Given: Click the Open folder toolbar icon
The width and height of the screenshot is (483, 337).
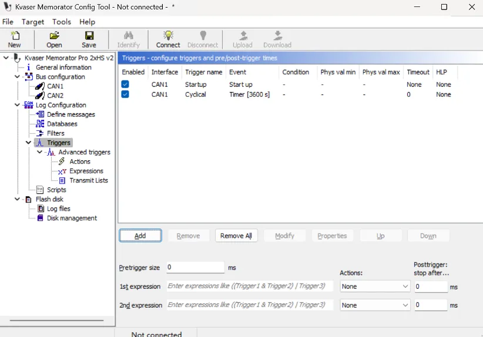Looking at the screenshot, I should (x=54, y=36).
